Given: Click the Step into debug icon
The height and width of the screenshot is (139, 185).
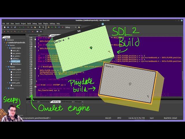Looking at the screenshot, I should [x=15, y=32].
